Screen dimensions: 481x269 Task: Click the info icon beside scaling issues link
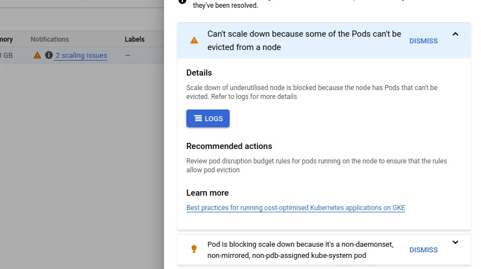pos(49,55)
